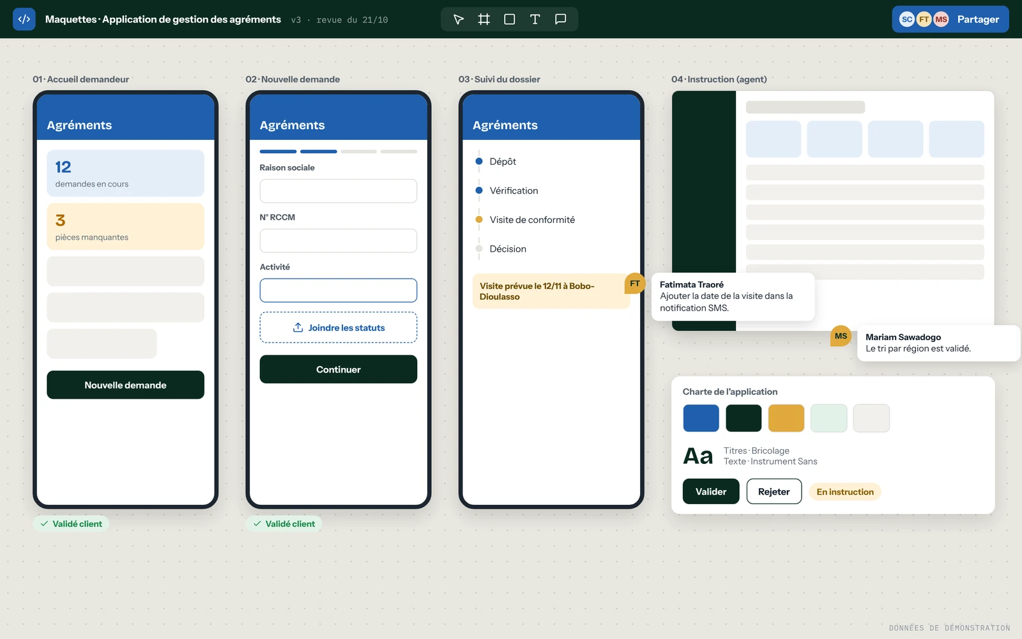Click the Raison sociale input field
1022x639 pixels.
coord(339,191)
